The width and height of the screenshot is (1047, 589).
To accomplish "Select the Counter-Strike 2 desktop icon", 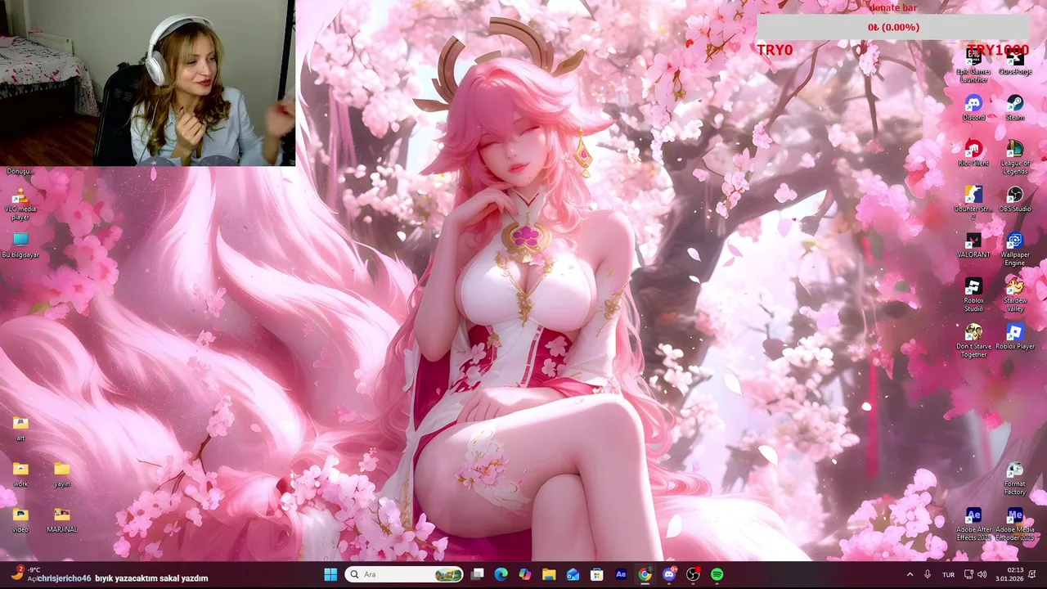I will click(973, 203).
